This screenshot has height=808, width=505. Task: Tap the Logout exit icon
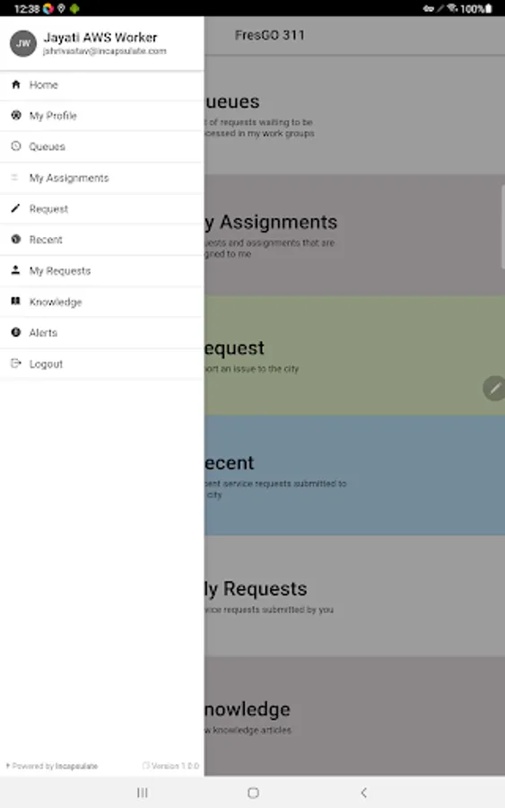(16, 364)
